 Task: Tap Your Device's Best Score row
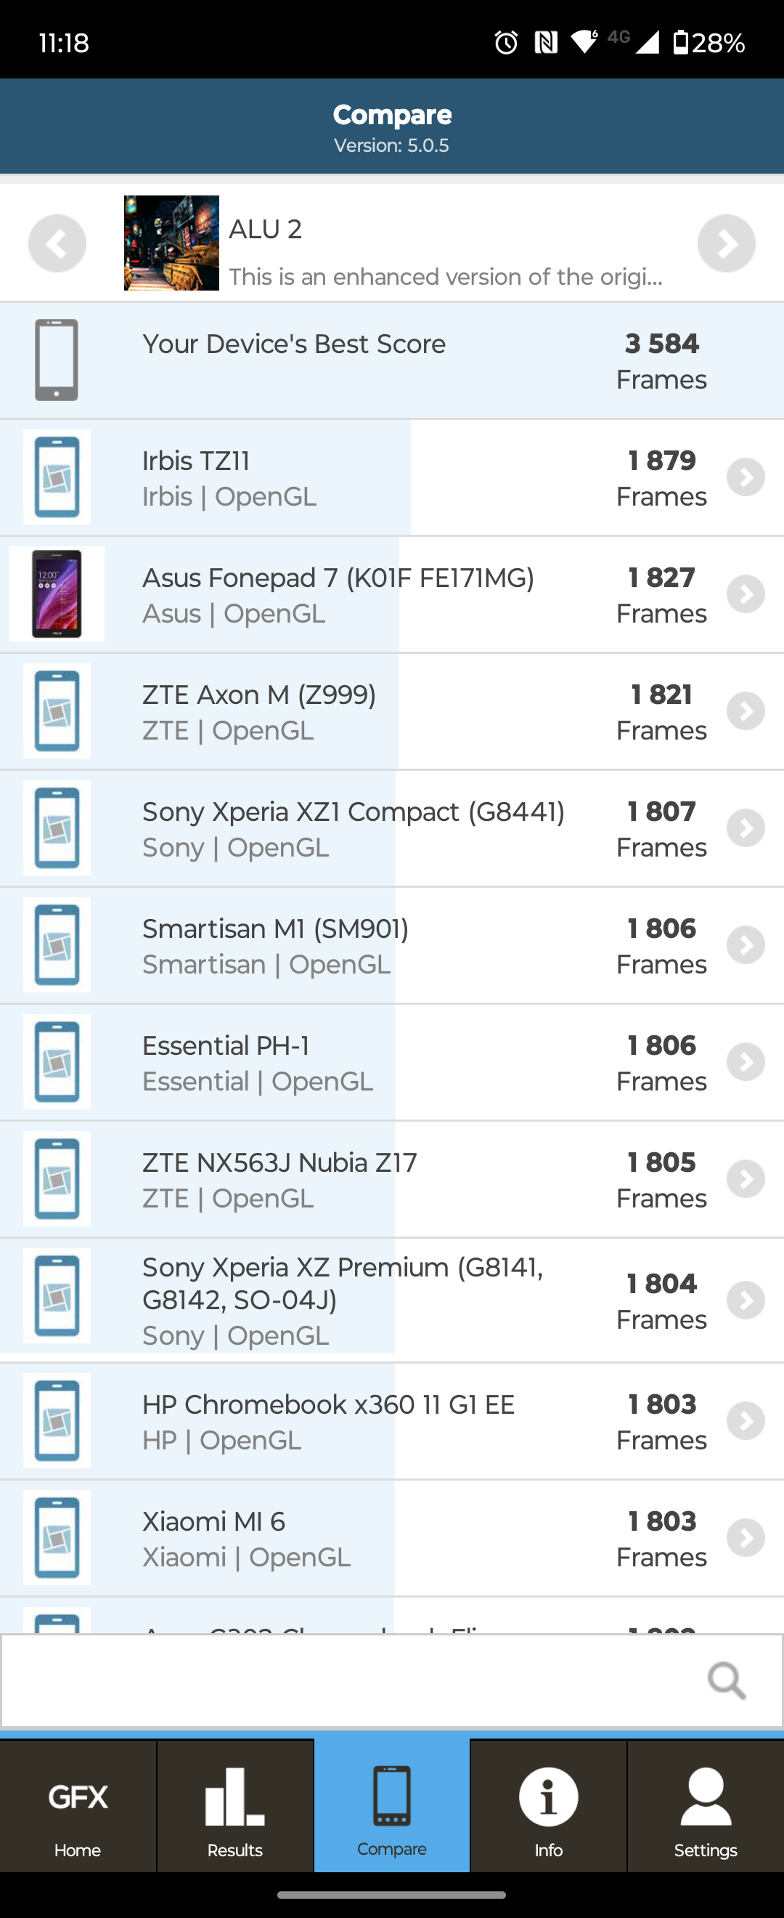(392, 360)
